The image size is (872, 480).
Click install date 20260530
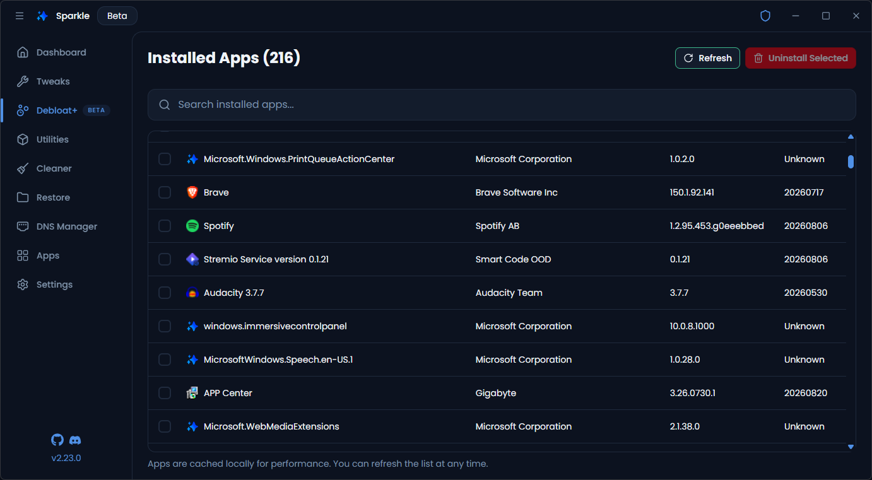pos(806,293)
